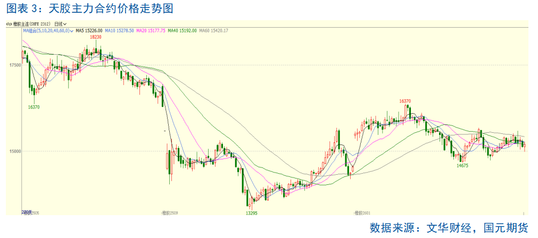This screenshot has height=238, width=538.
Task: Click the 18230 high price label
Action: pos(96,37)
